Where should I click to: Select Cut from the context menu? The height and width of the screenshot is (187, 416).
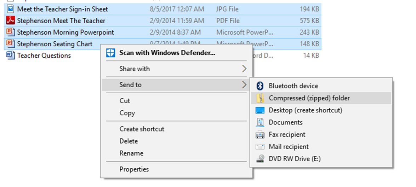(176, 101)
